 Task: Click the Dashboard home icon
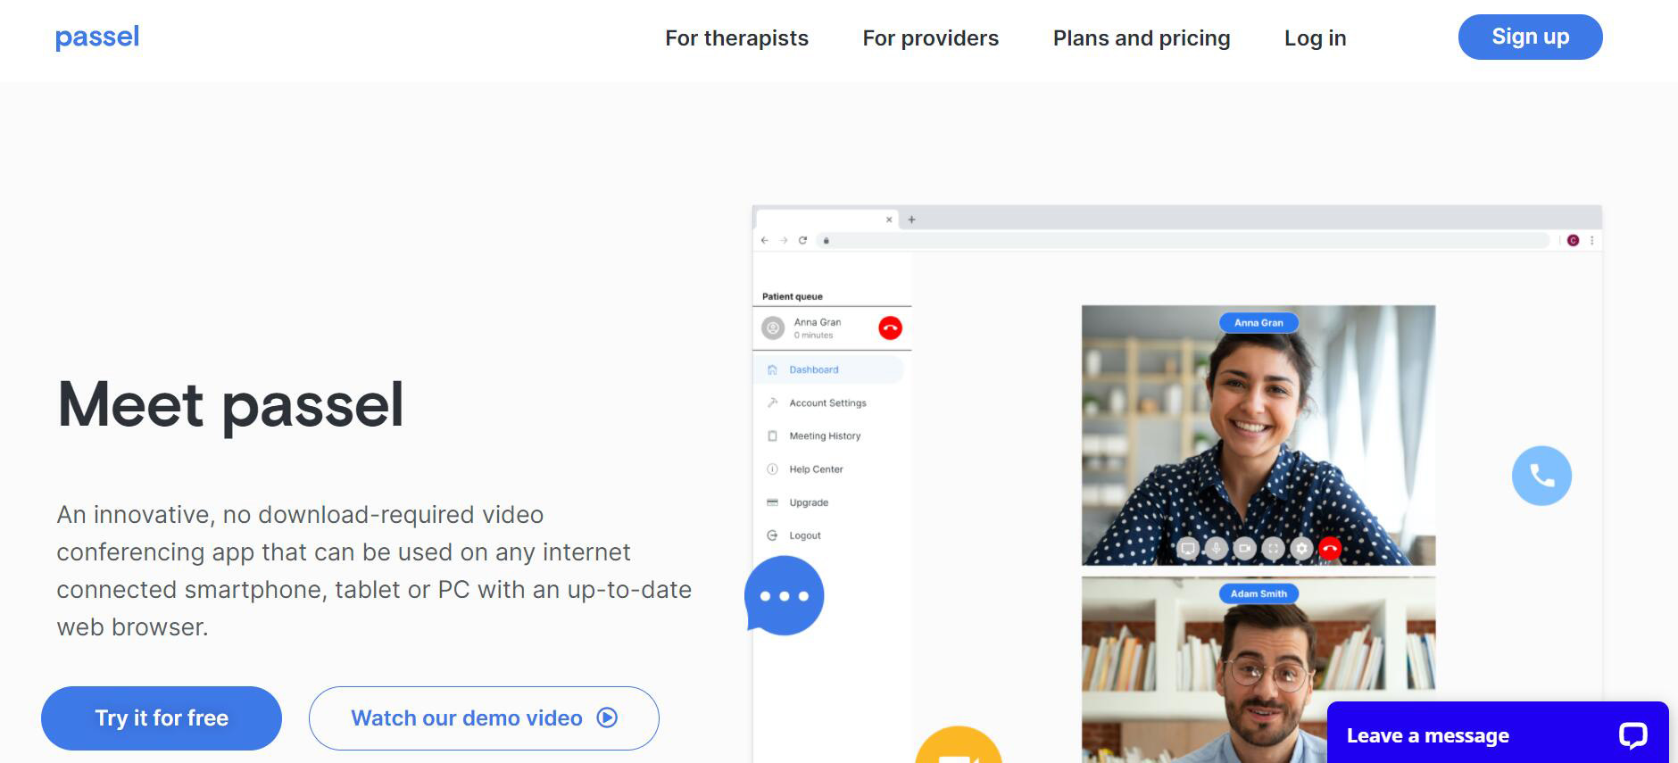pos(772,369)
